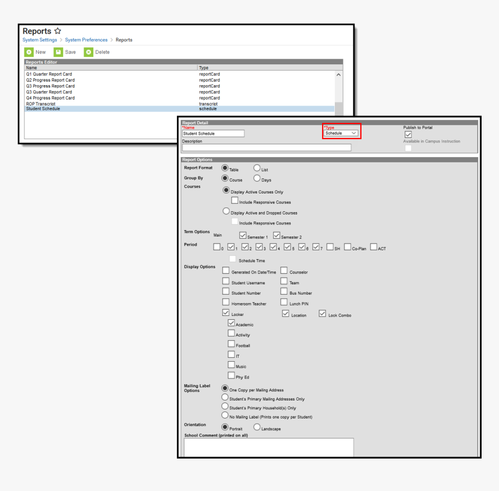
Task: Select Student Schedule row in editor
Action: pyautogui.click(x=180, y=109)
